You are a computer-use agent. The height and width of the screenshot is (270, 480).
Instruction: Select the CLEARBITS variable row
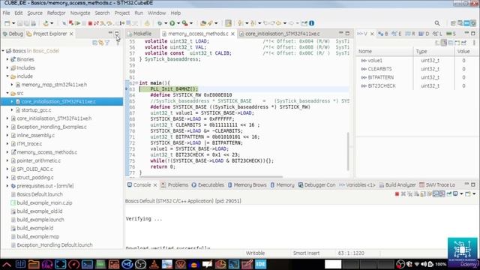pos(418,69)
